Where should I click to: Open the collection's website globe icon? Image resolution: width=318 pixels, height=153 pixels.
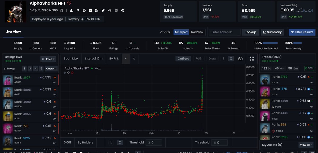[x=116, y=11]
